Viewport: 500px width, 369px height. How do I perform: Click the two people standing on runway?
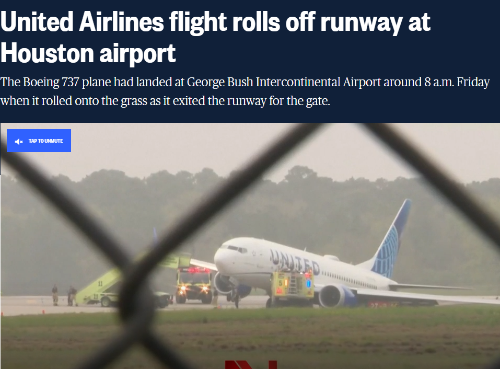[x=64, y=295]
